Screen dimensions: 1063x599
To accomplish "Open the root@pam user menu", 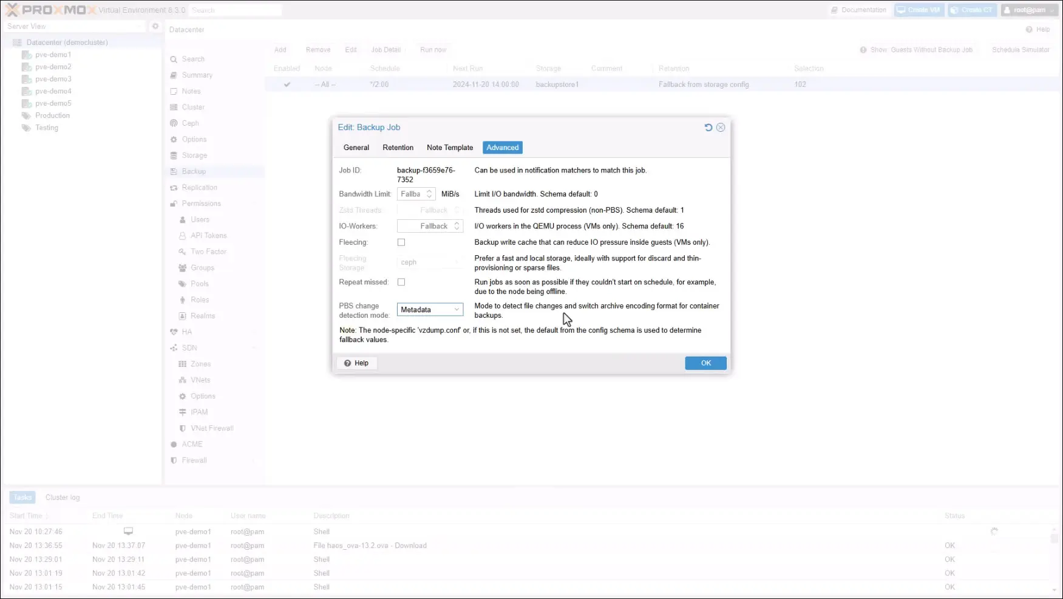I will click(1028, 10).
